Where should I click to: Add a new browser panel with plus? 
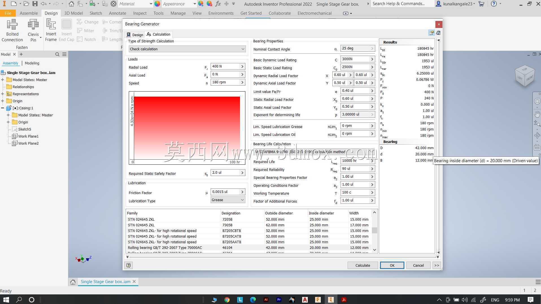21,54
